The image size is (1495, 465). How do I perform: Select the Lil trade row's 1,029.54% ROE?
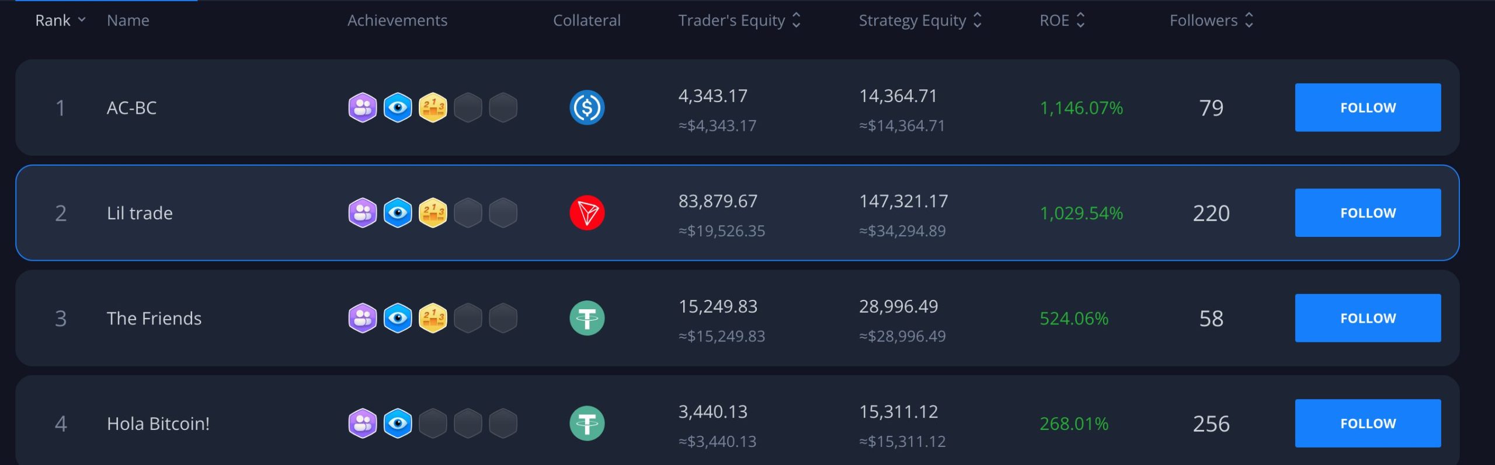[x=1081, y=214]
